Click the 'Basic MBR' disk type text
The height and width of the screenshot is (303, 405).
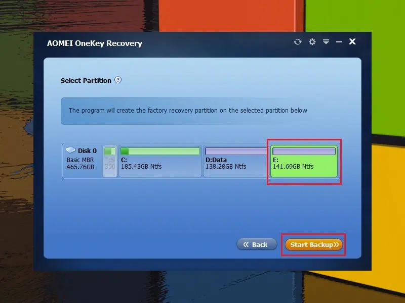coord(80,160)
